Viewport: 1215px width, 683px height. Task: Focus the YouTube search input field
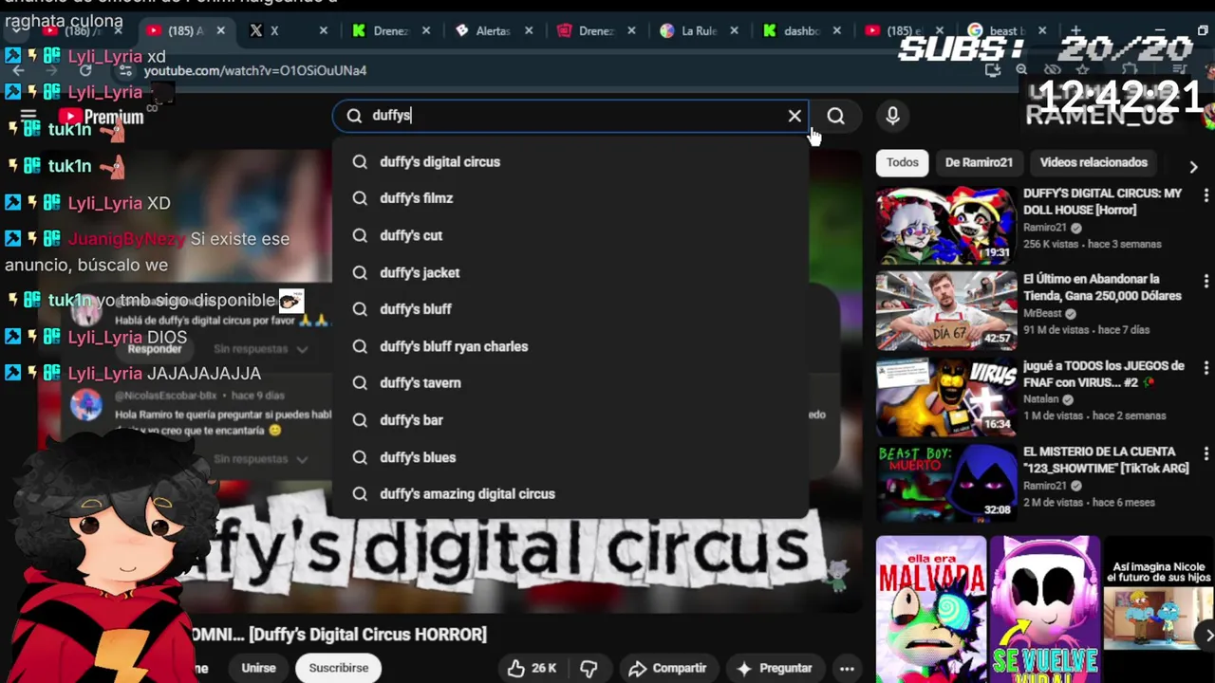tap(570, 116)
